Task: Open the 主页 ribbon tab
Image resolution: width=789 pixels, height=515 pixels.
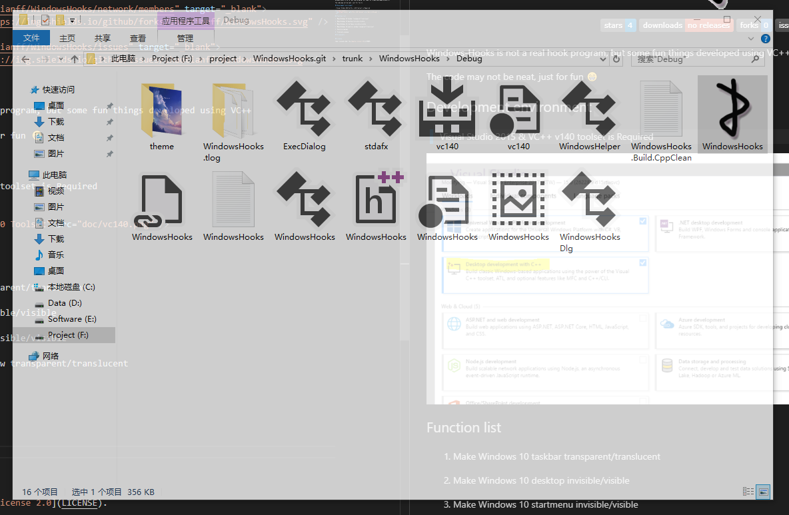Action: pyautogui.click(x=67, y=38)
